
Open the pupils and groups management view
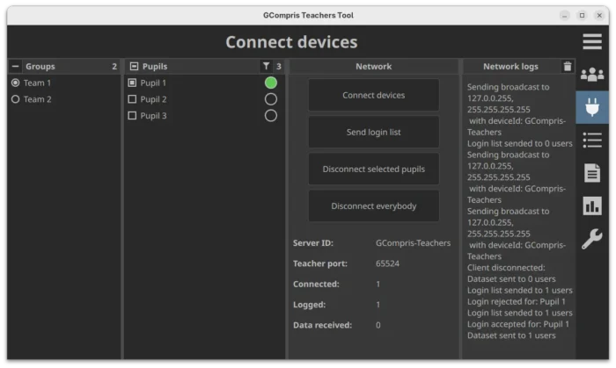point(592,75)
